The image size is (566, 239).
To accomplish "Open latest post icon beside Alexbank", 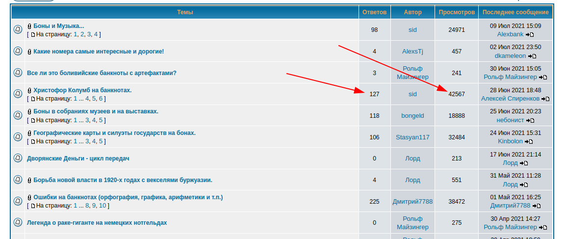I will tap(530, 35).
